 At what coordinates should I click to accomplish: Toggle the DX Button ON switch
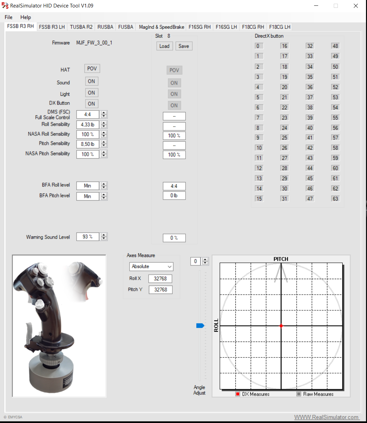(92, 104)
